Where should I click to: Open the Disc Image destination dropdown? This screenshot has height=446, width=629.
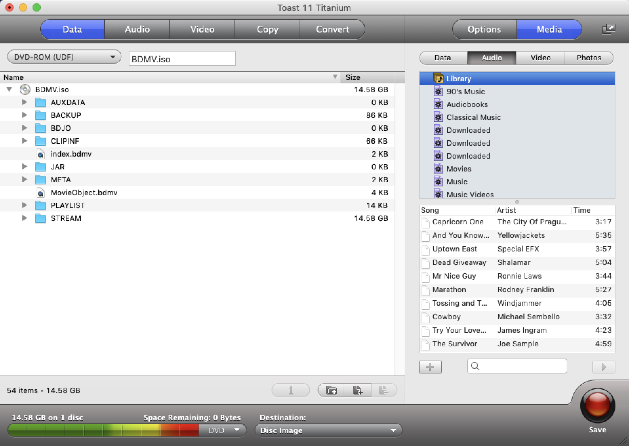click(x=328, y=430)
